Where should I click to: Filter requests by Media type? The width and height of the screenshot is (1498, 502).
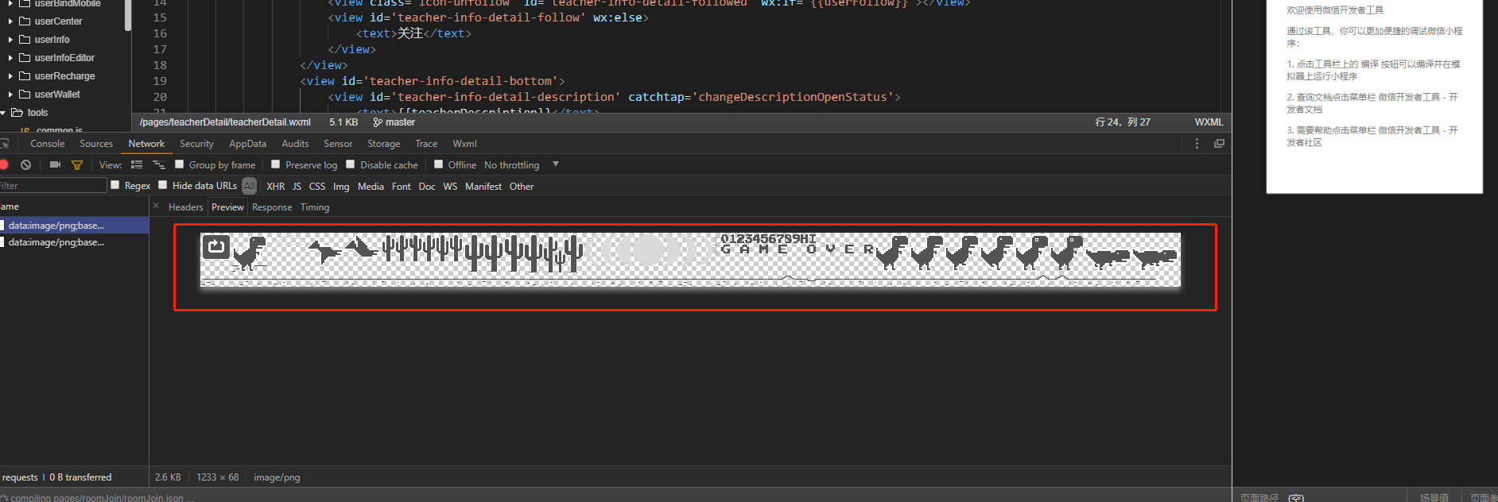pyautogui.click(x=371, y=187)
